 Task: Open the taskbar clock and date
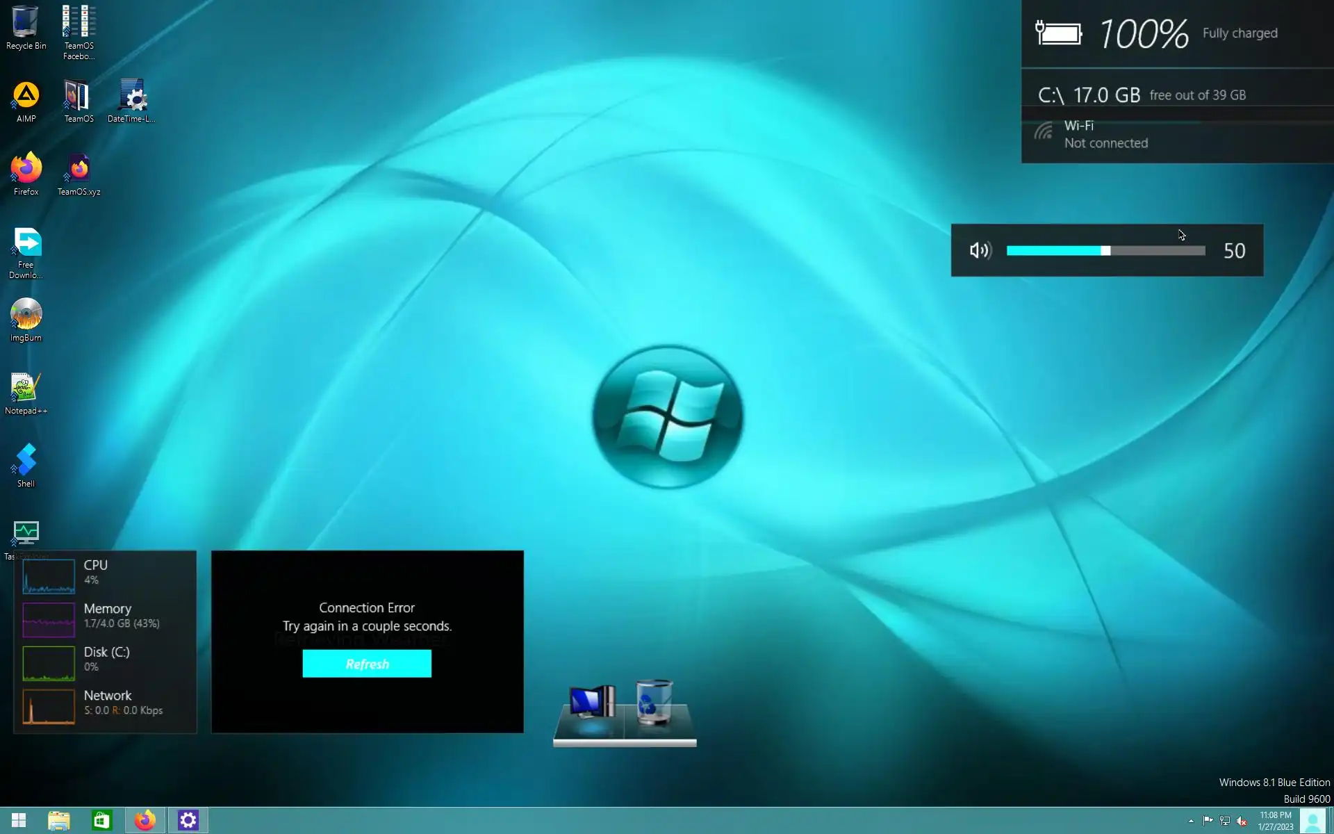click(x=1275, y=821)
